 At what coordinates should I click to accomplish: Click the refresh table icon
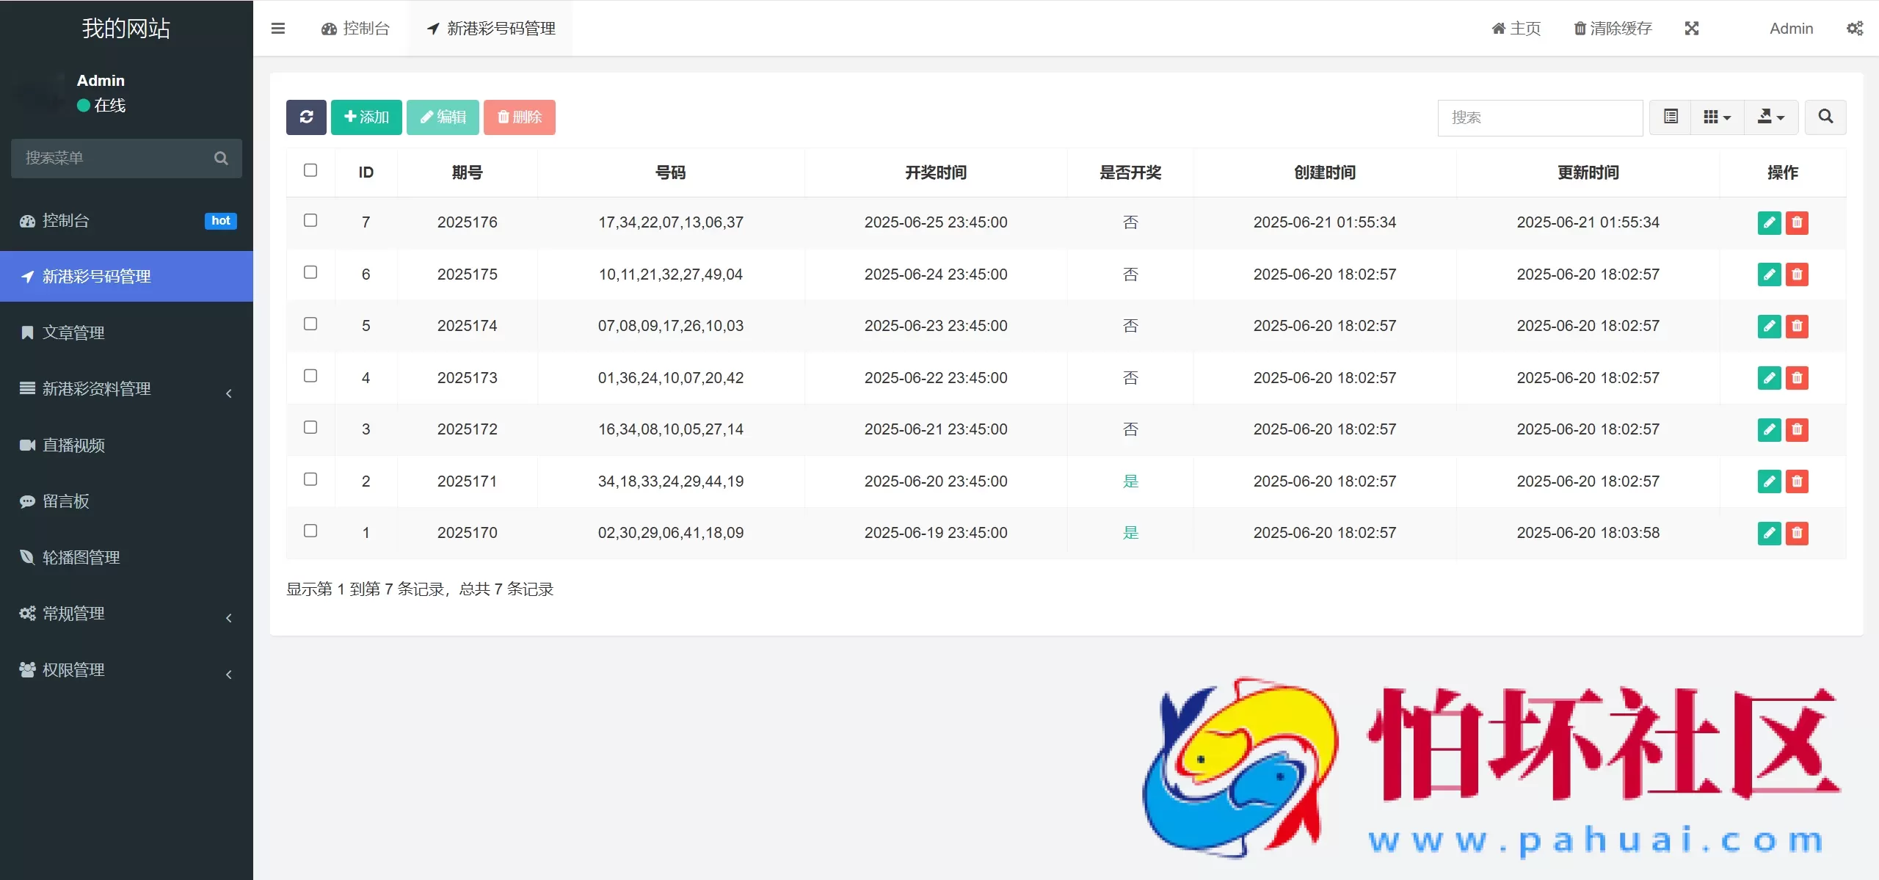306,117
